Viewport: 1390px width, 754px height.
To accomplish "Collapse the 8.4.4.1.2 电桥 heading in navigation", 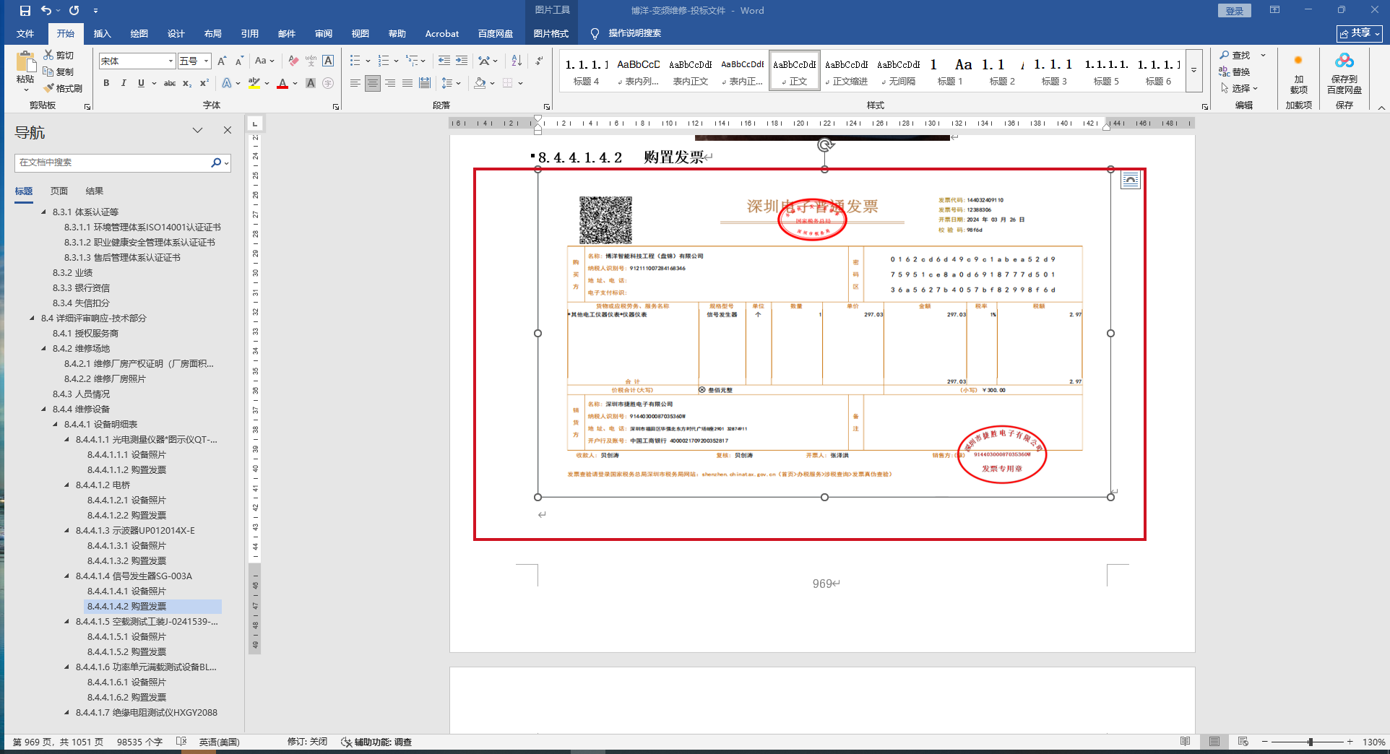I will pyautogui.click(x=67, y=485).
